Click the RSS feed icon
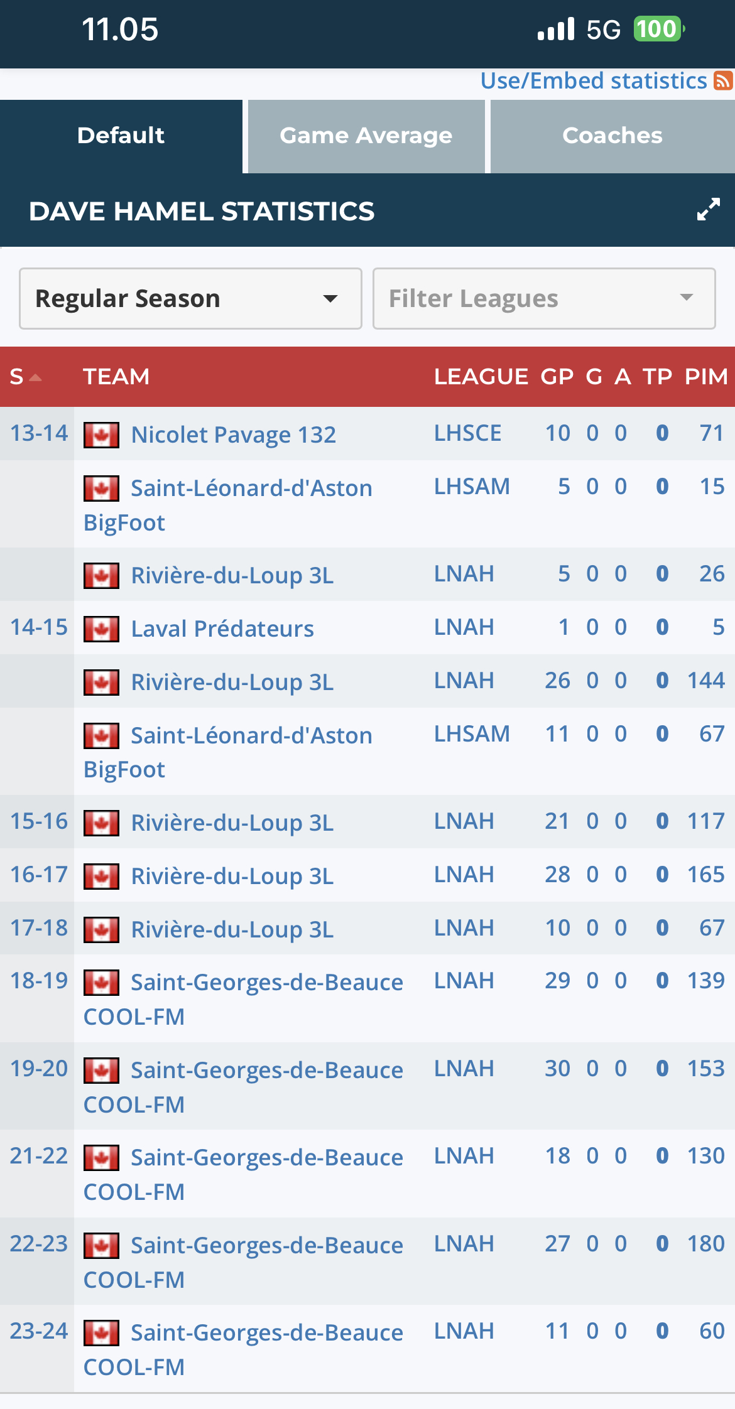 pos(723,81)
